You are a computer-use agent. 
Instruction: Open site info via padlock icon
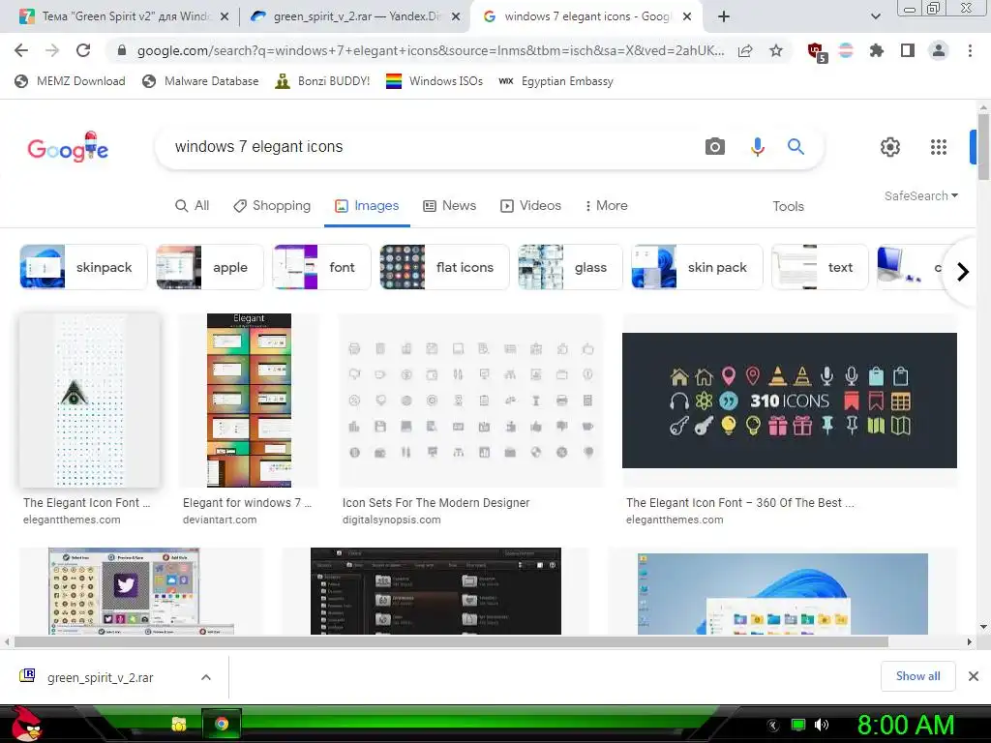point(122,50)
